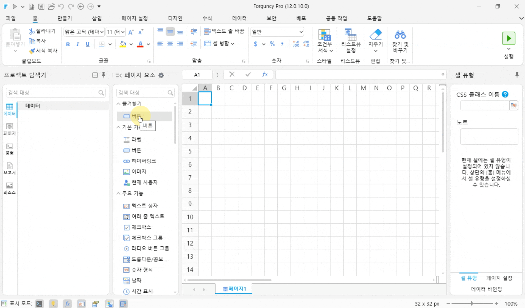
Task: Open the Data (데이터) sidebar icon
Action: 10,109
